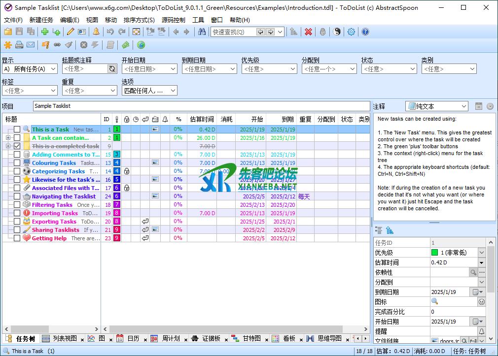498x356 pixels.
Task: Check the 'Colouring Tasks' completion checkbox
Action: (x=17, y=163)
